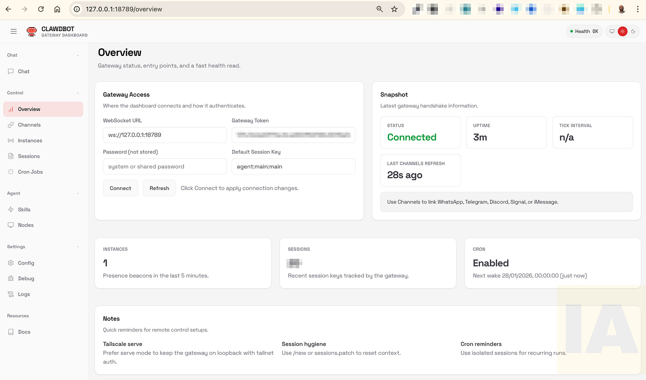The height and width of the screenshot is (380, 646).
Task: Navigate to the Channels page
Action: [30, 125]
